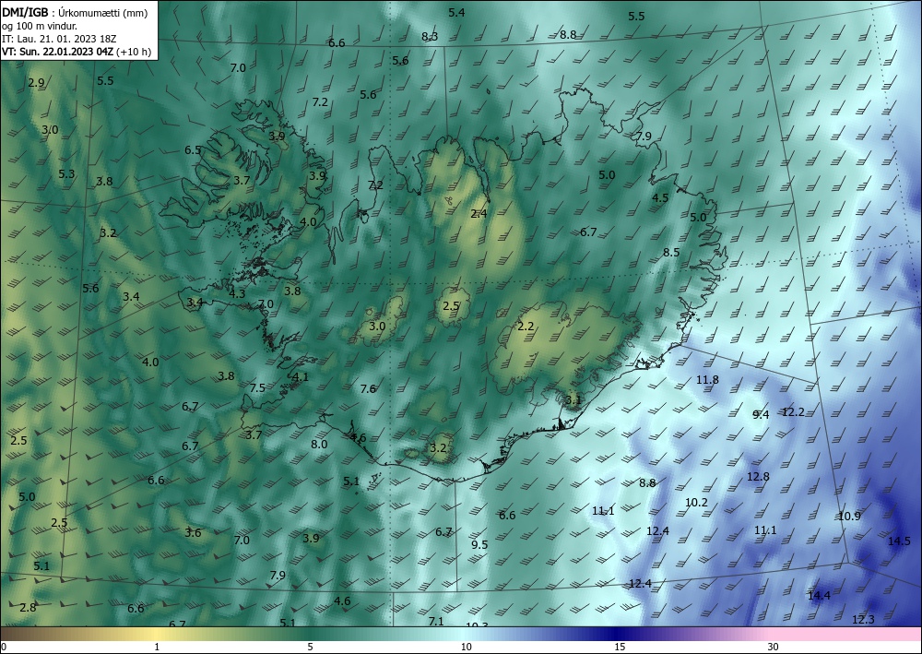
Task: Click the 'og 100 m vindur.' caption line
Action: tap(40, 25)
